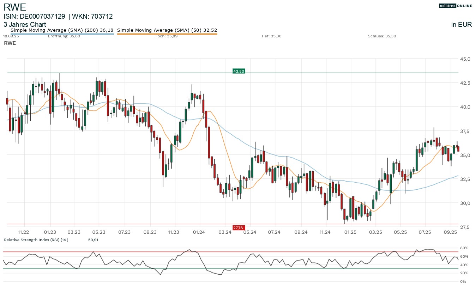476x293 pixels.
Task: Click the RWE title heading
Action: point(15,7)
